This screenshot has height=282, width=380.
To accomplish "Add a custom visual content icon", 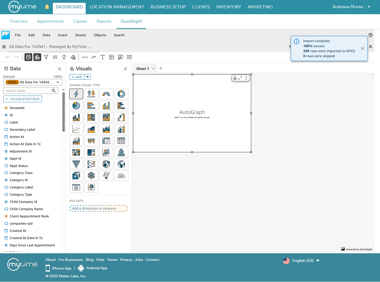I will (x=129, y=57).
